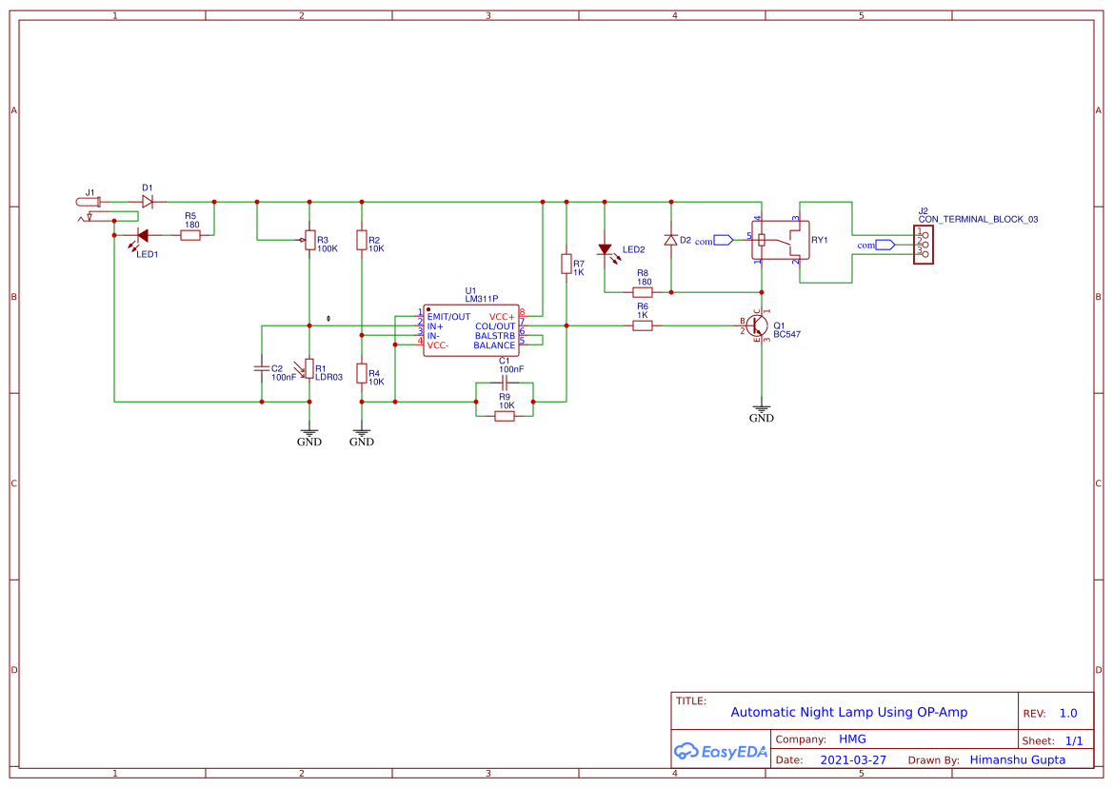Screen dimensions: 1113x788
Task: Click the EasyEDA logo in title block
Action: pyautogui.click(x=720, y=751)
